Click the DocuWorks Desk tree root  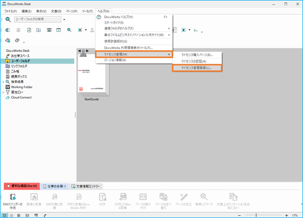tap(18, 51)
